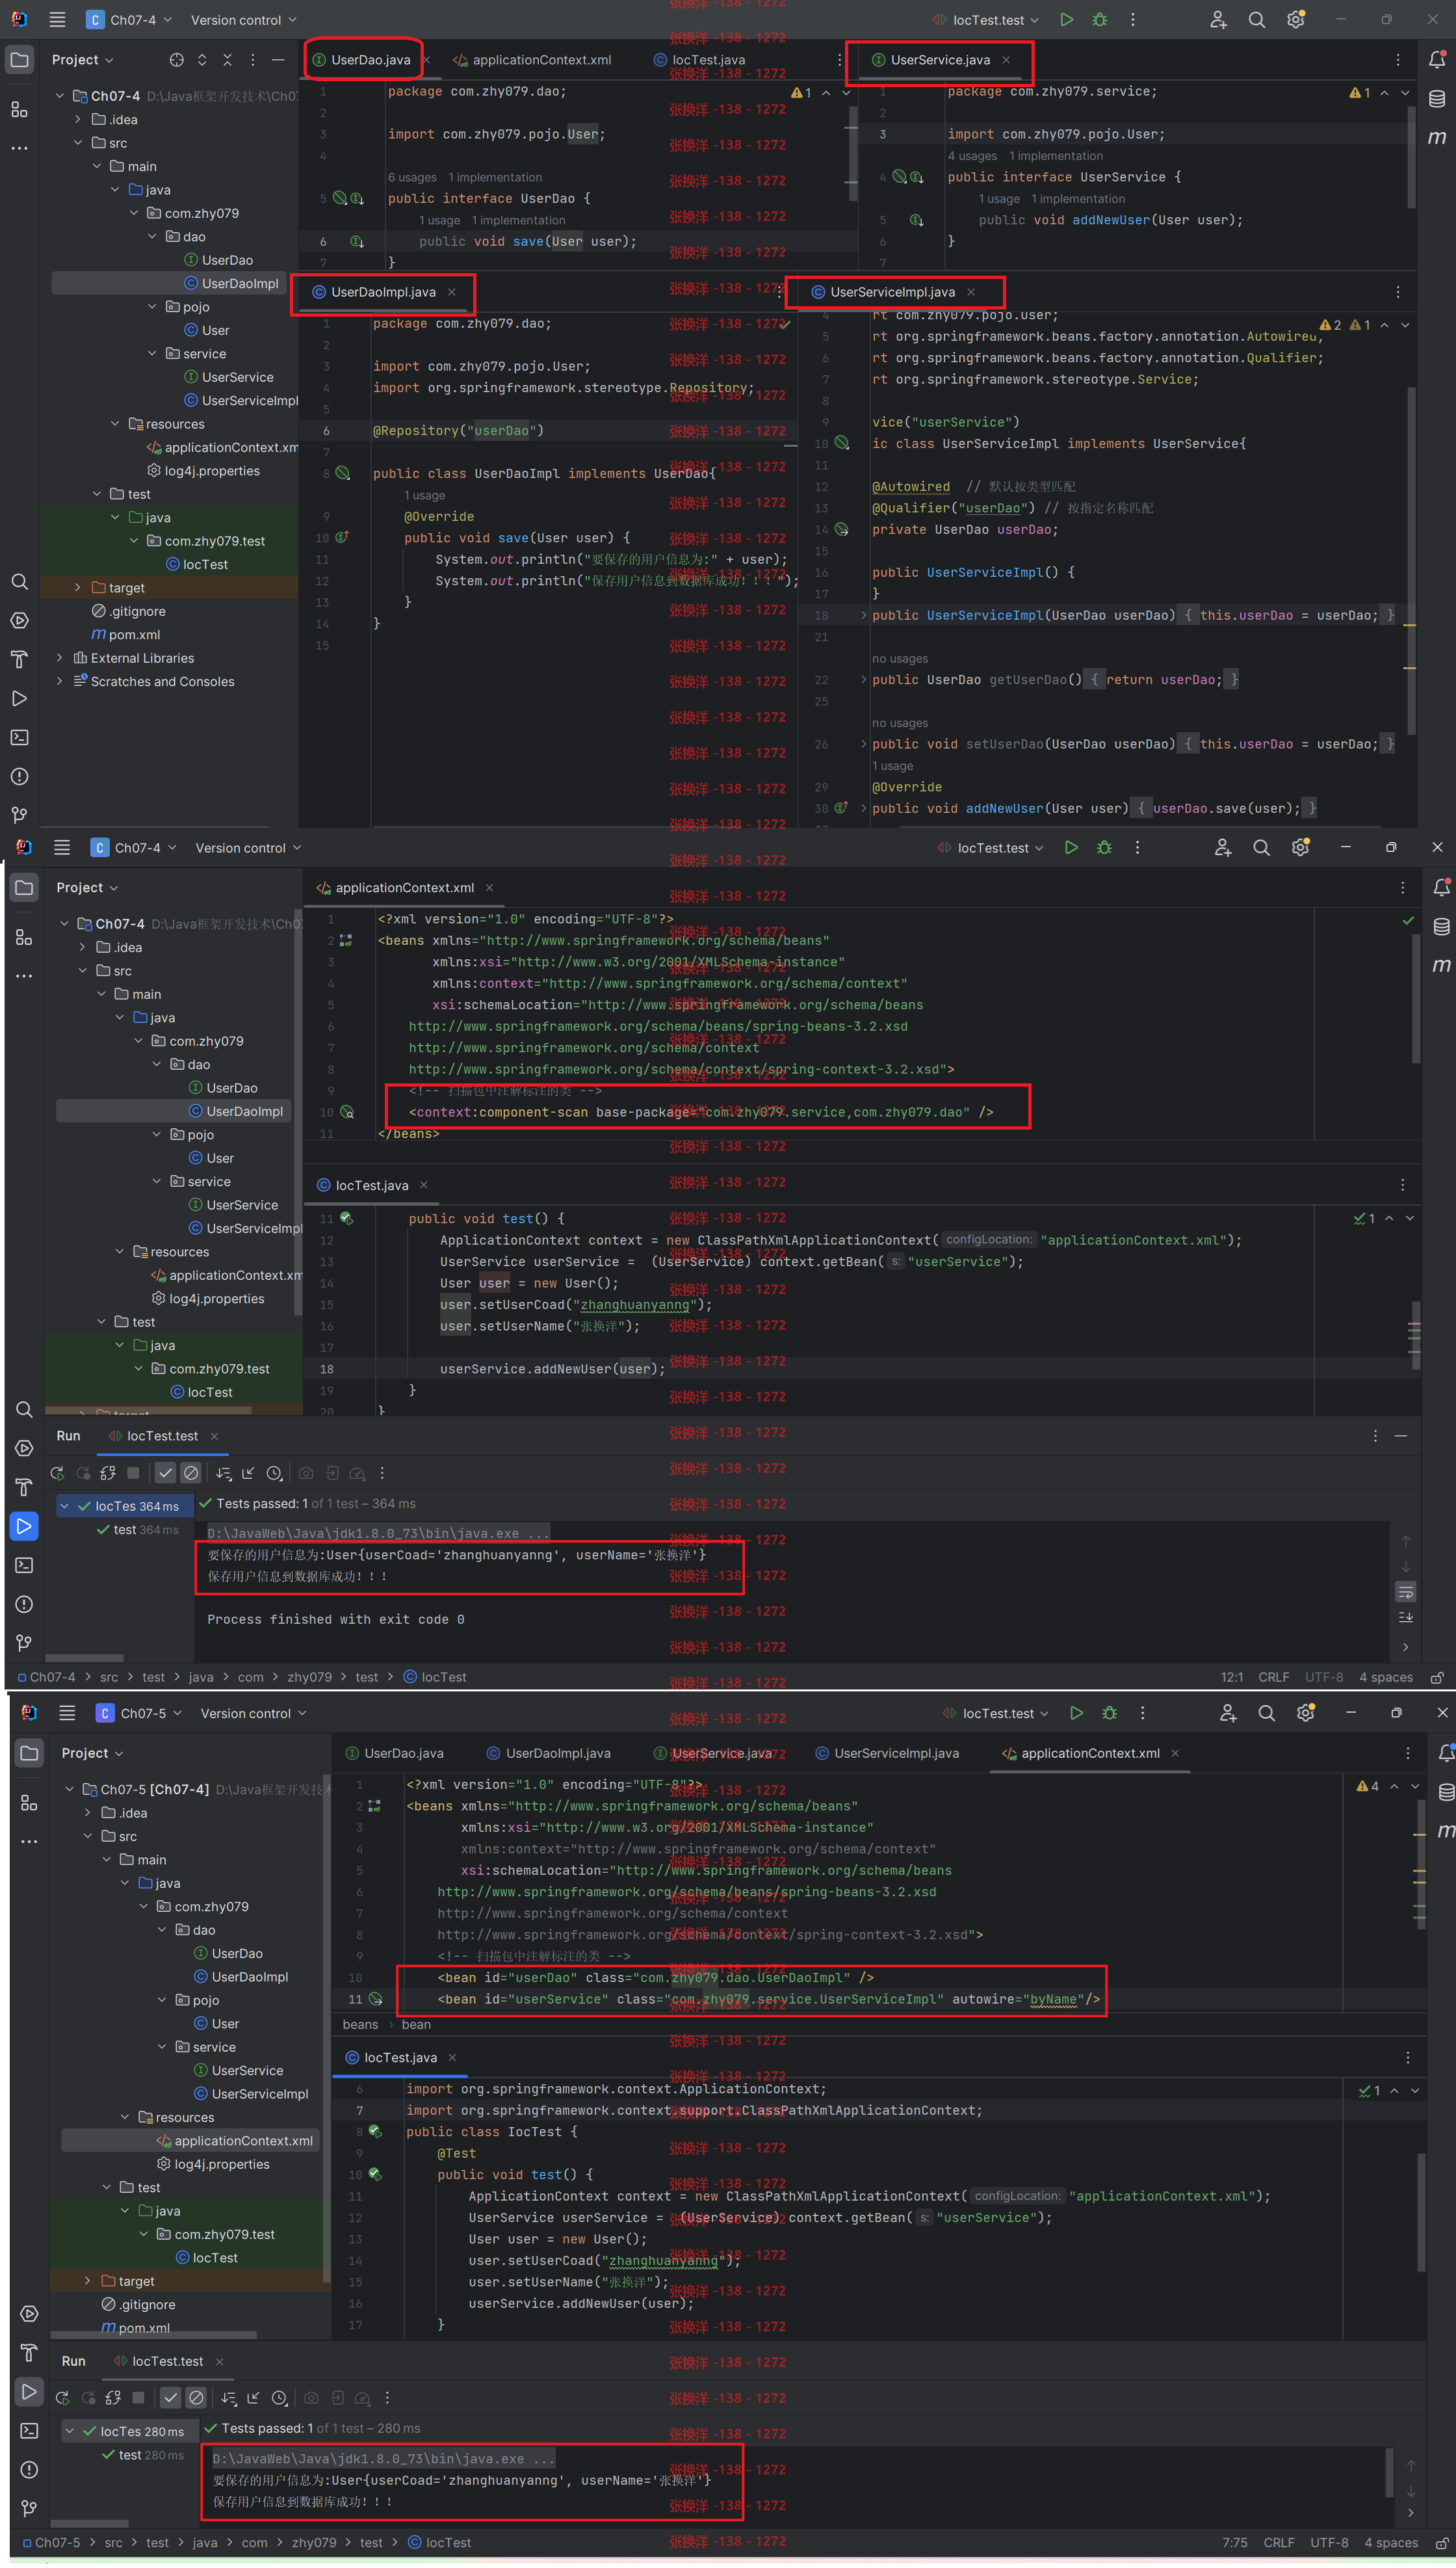Collapse the 'IocTes 280 ms' test node
Image resolution: width=1456 pixels, height=2568 pixels.
click(x=70, y=2431)
